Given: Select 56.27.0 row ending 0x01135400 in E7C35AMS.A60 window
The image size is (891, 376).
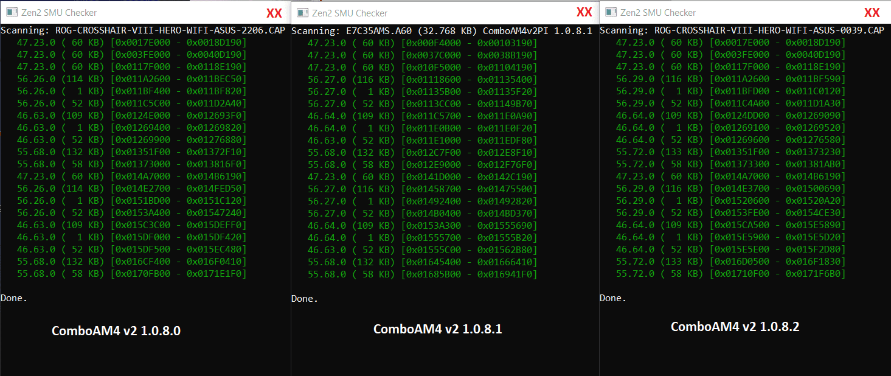Looking at the screenshot, I should (x=423, y=80).
